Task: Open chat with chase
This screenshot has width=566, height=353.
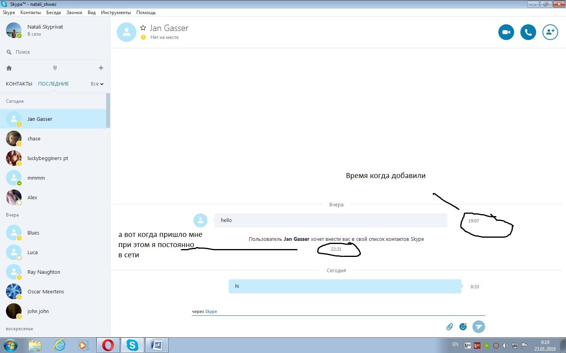Action: pos(53,138)
